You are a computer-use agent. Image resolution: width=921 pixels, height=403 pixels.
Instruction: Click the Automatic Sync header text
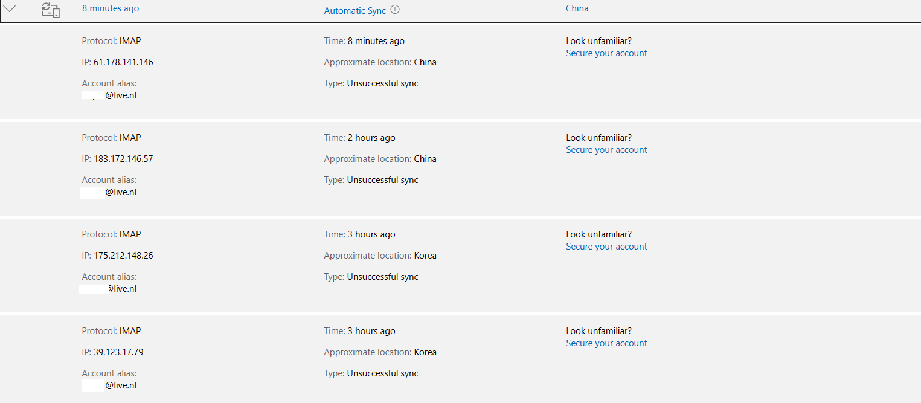(355, 11)
